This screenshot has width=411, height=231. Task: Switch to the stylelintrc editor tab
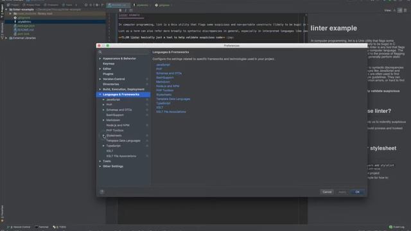point(142,5)
